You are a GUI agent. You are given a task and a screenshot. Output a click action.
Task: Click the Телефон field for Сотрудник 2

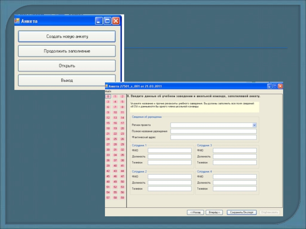(x=169, y=189)
